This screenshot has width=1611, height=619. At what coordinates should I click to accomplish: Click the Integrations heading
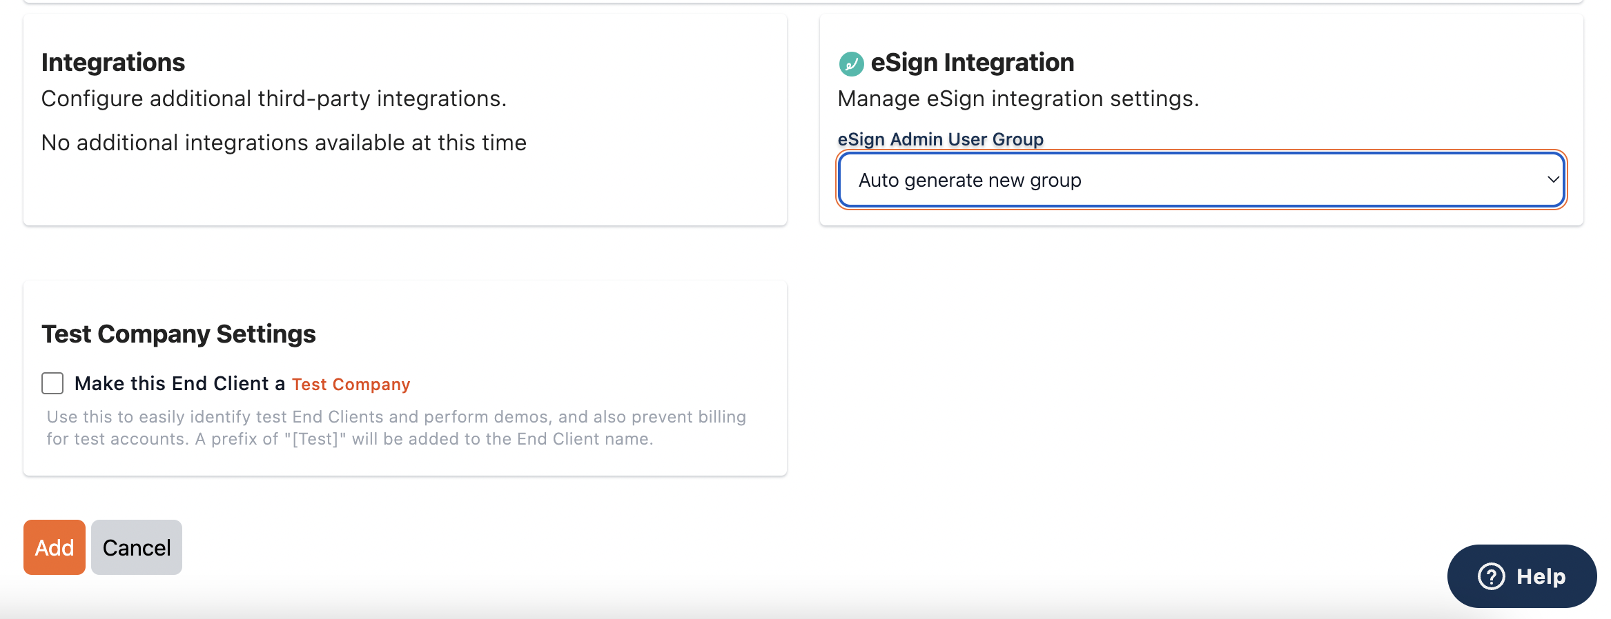click(x=113, y=63)
